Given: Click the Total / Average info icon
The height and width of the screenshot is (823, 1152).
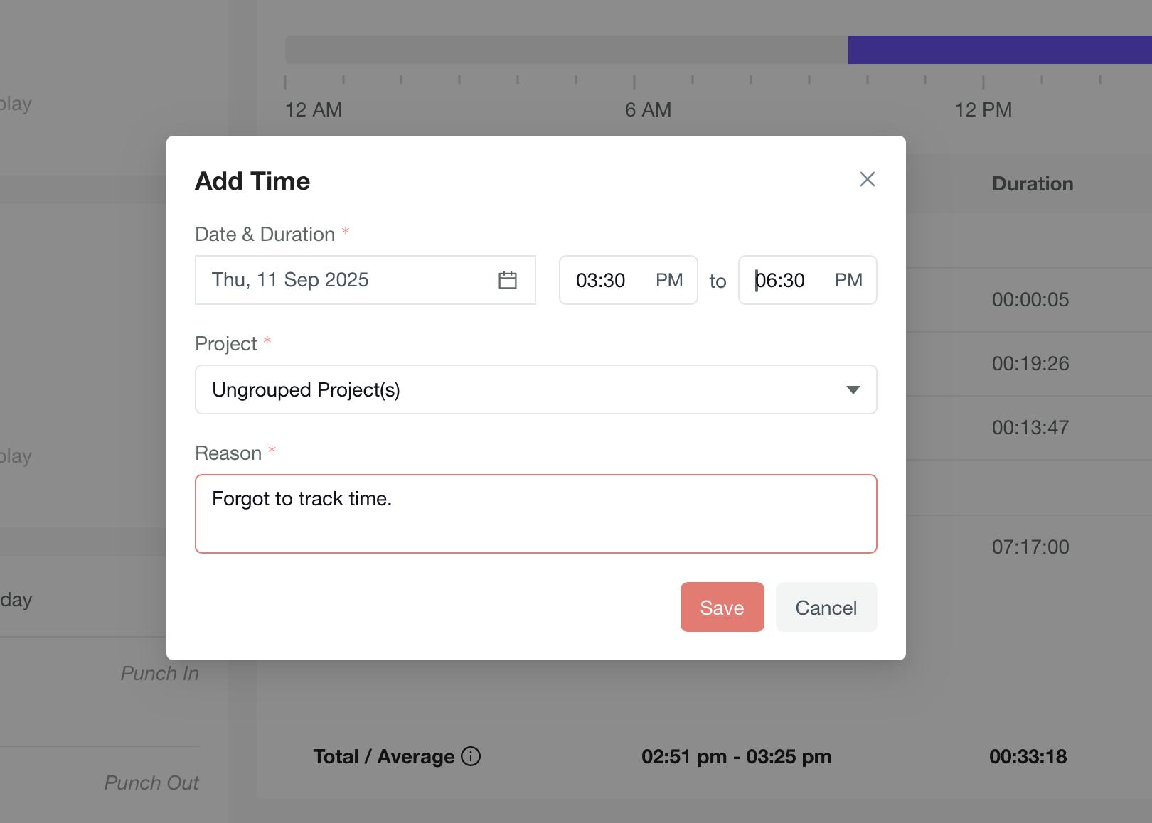Looking at the screenshot, I should pos(471,756).
